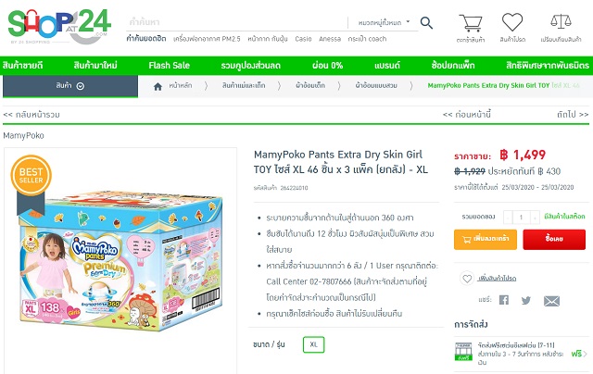This screenshot has height=374, width=593.
Task: Click the orange add to cart button
Action: point(486,239)
